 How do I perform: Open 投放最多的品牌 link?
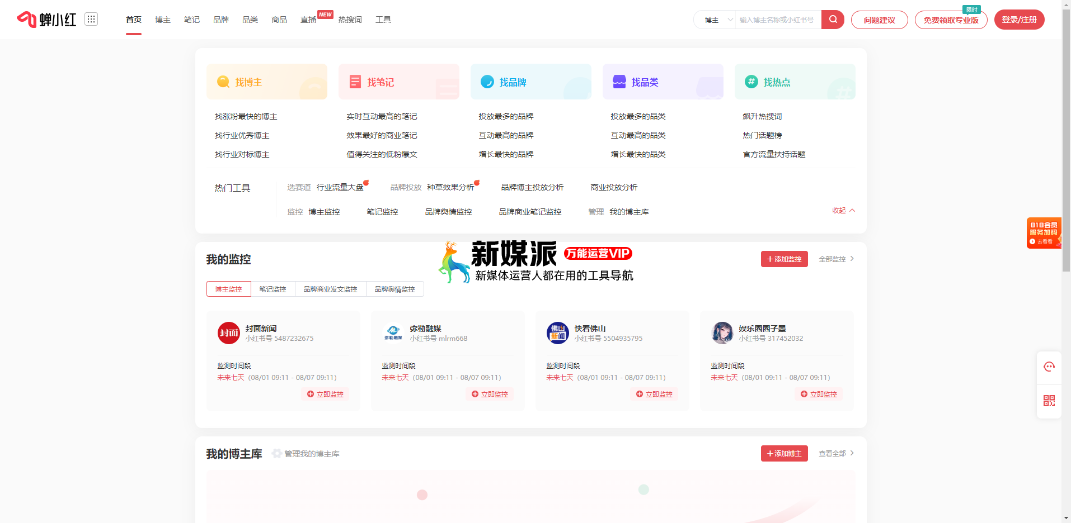[x=506, y=116]
